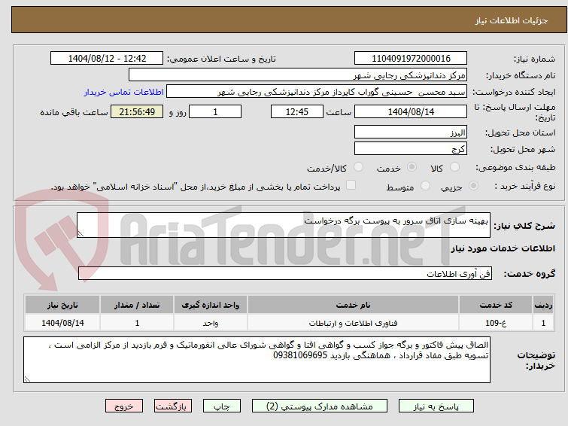Click the نام دستگاه خریدار field

[298, 75]
